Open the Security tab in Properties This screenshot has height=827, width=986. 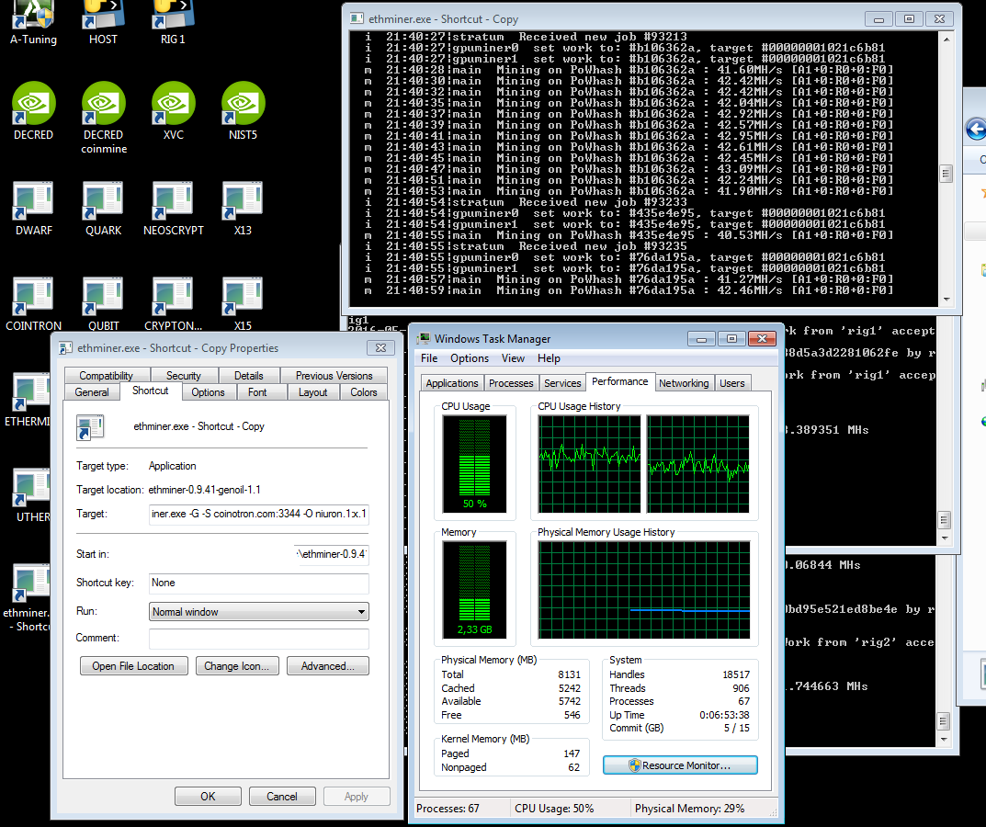183,376
